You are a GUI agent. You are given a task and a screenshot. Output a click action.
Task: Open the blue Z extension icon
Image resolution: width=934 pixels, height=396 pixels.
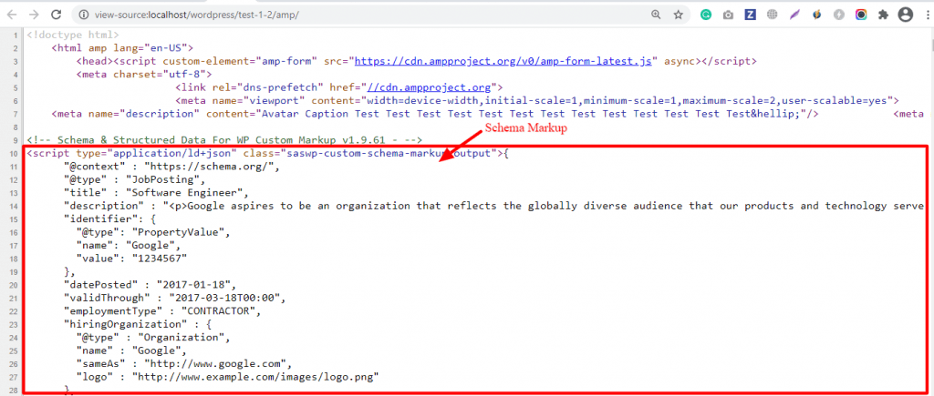click(750, 15)
